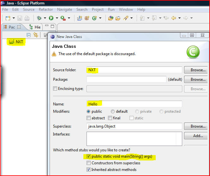
Task: Maximize the Package Explorer view
Action: 52,26
